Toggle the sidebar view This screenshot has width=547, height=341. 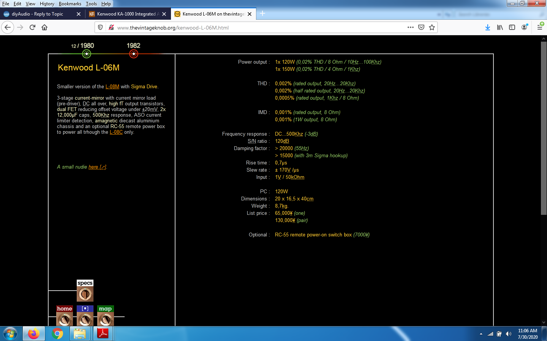coord(512,27)
